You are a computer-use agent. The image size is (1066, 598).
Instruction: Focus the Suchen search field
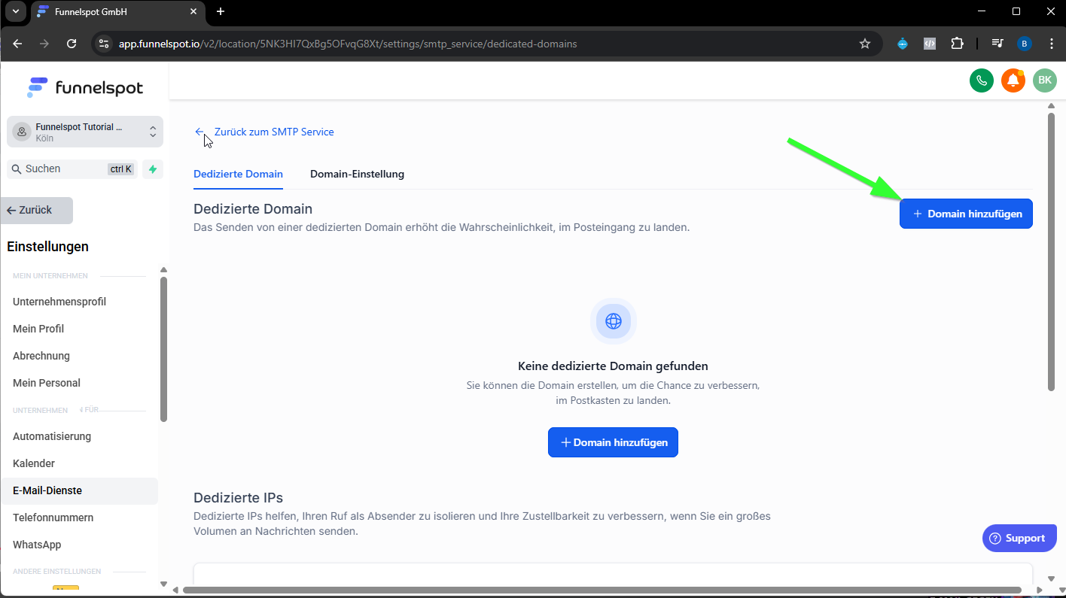[72, 169]
